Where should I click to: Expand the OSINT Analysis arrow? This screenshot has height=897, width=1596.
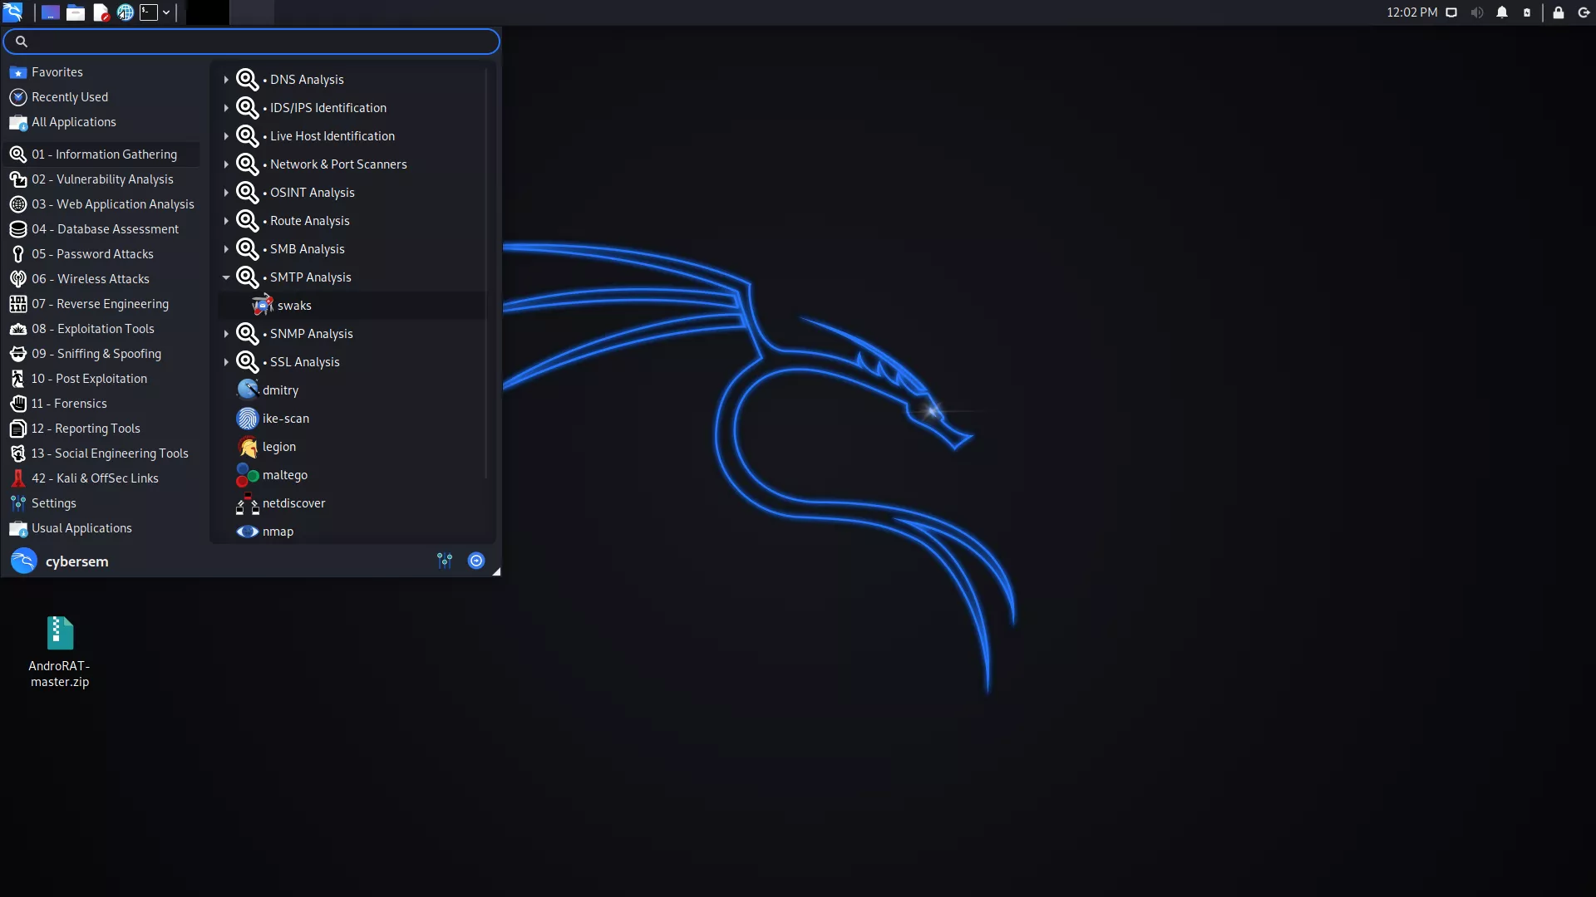225,193
